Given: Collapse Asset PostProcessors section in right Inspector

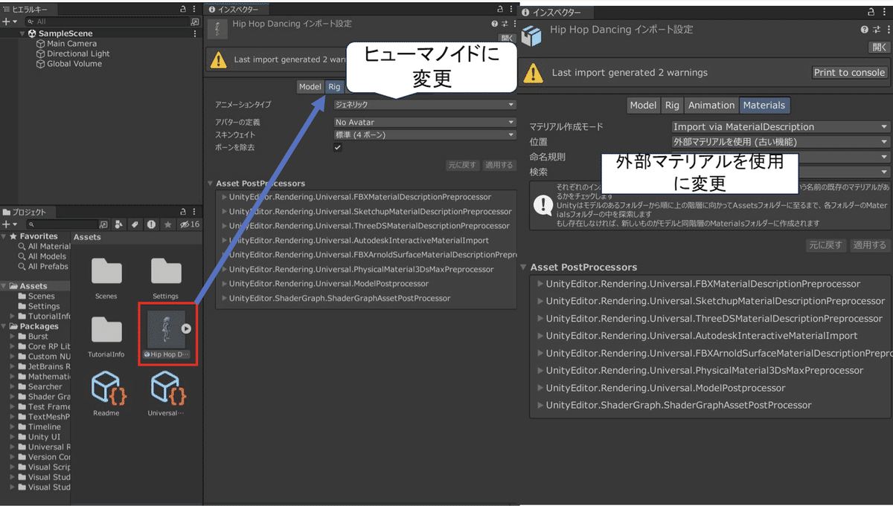Looking at the screenshot, I should tap(524, 267).
